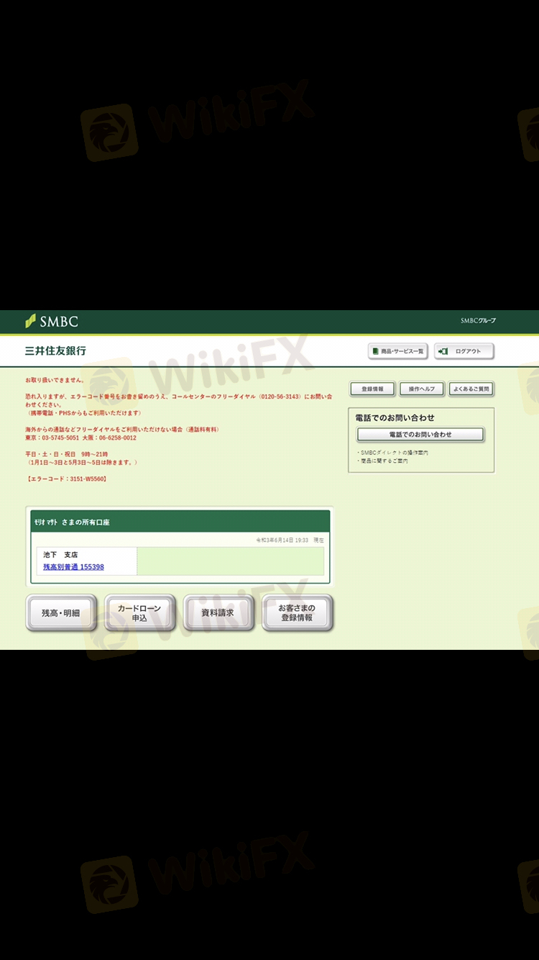The image size is (539, 960).
Task: Click the SMBC logo in the header
Action: tap(52, 322)
